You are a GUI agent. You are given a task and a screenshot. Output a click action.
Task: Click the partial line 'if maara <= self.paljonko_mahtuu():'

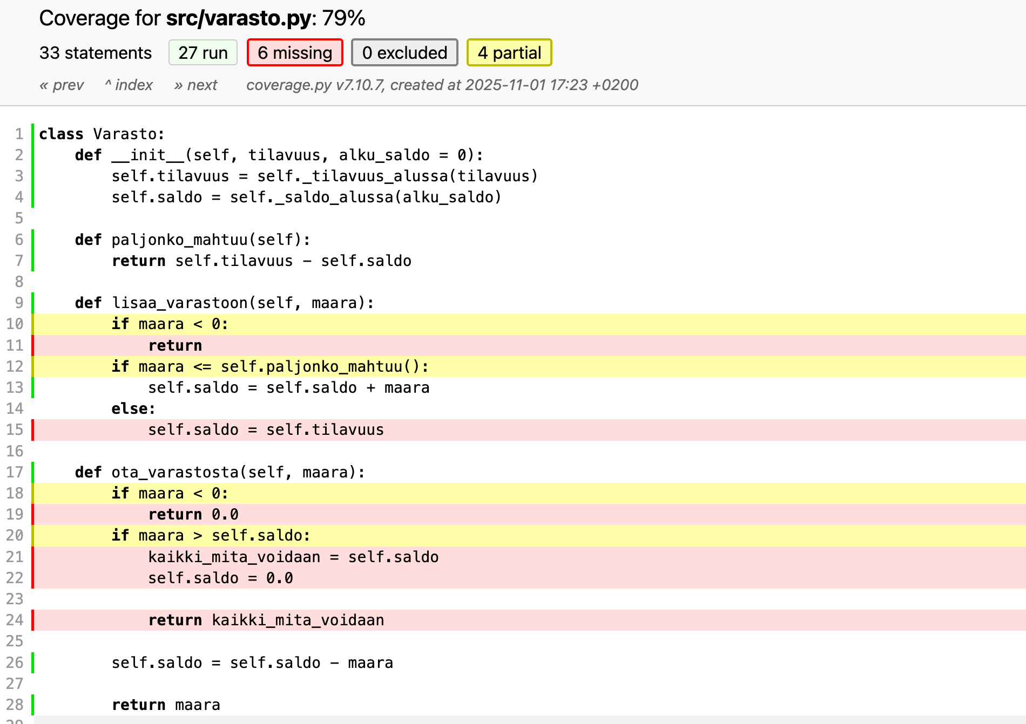point(270,367)
